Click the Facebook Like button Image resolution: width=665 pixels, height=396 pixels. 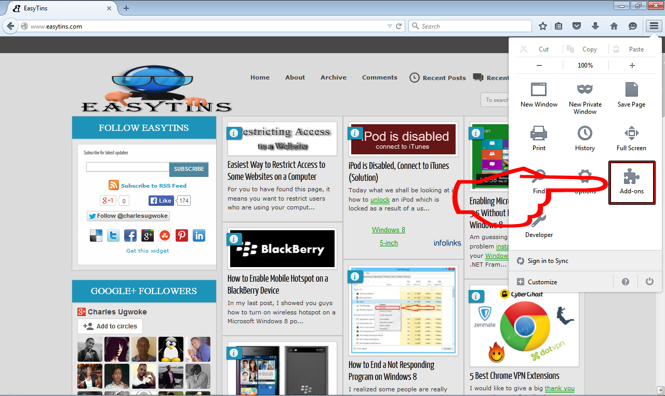(x=161, y=201)
